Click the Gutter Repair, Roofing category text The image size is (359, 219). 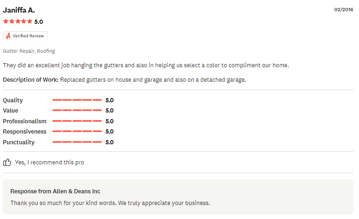[x=29, y=51]
